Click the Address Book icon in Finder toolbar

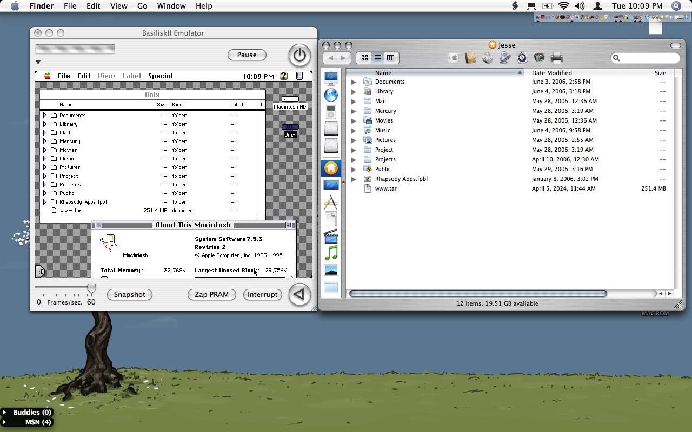click(x=470, y=58)
